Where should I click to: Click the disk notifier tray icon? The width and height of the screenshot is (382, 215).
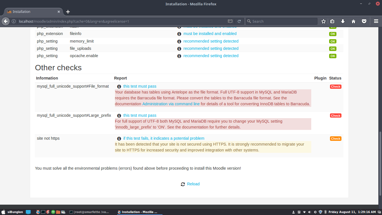point(299,212)
